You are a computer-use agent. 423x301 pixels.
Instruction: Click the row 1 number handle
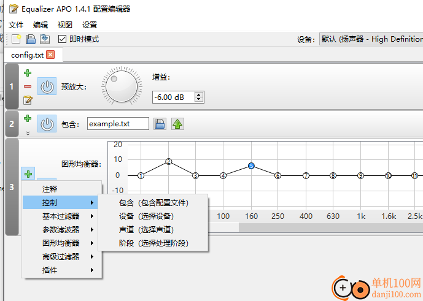pyautogui.click(x=12, y=86)
